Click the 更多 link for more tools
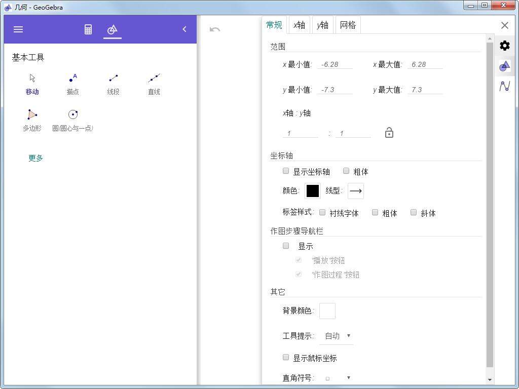The width and height of the screenshot is (519, 389). 35,158
